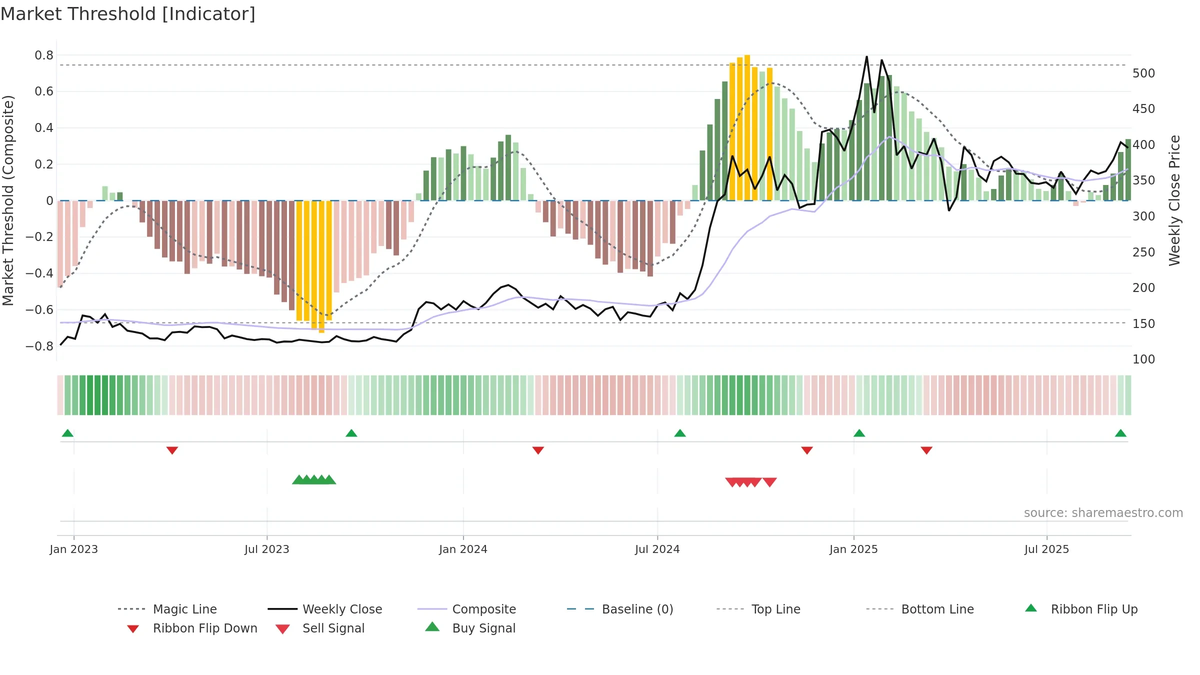Toggle Ribbon Flip Up legend entry
Viewport: 1200px width, 675px height.
coord(1081,609)
